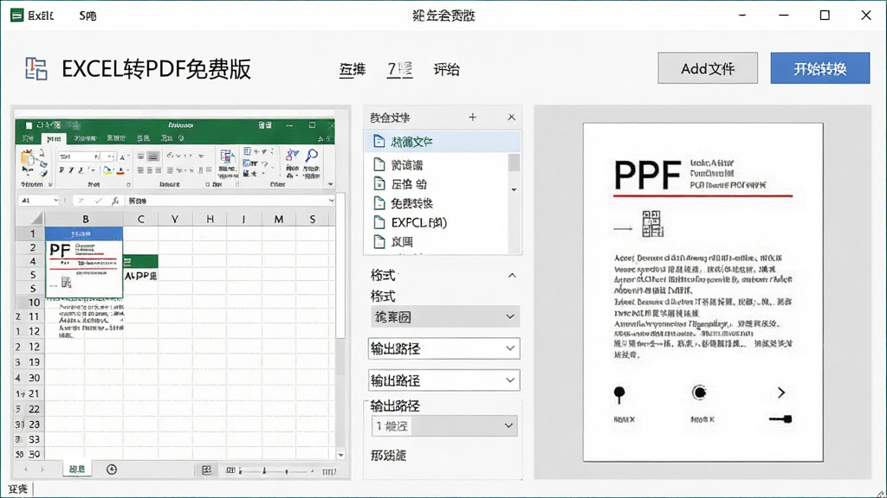The height and width of the screenshot is (498, 887).
Task: Click the select-all corner triangle of the sheet
Action: pyautogui.click(x=36, y=219)
